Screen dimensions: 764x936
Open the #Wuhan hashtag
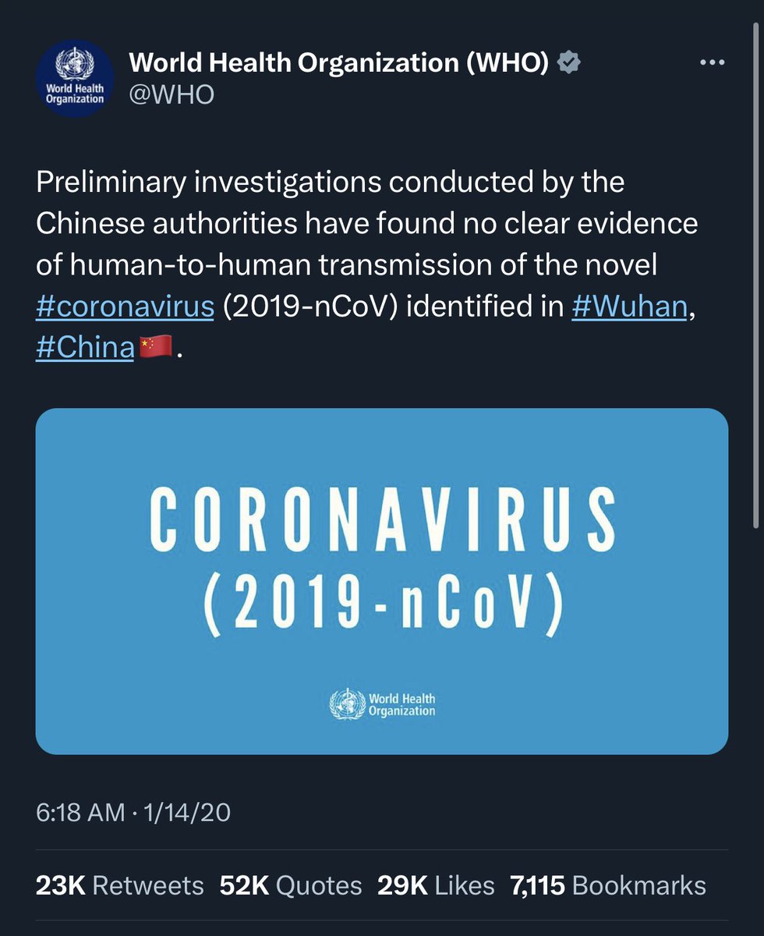(629, 307)
